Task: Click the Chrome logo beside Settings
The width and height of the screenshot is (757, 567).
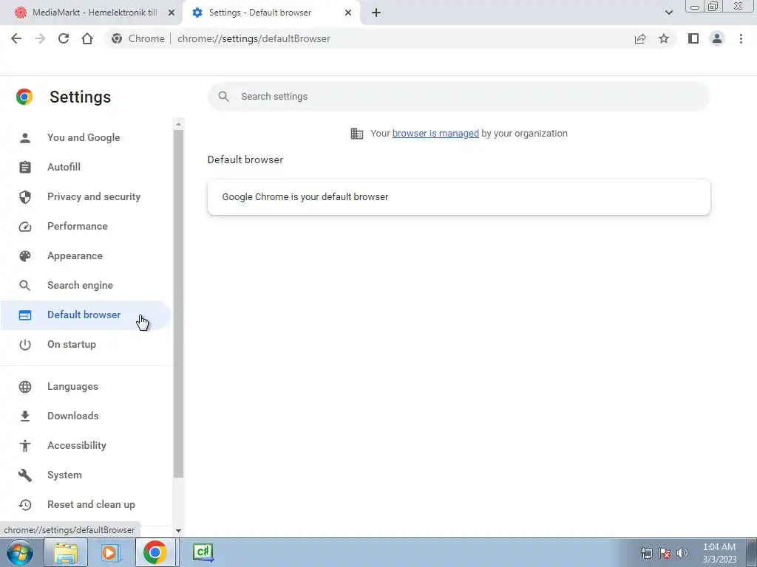Action: click(x=24, y=97)
